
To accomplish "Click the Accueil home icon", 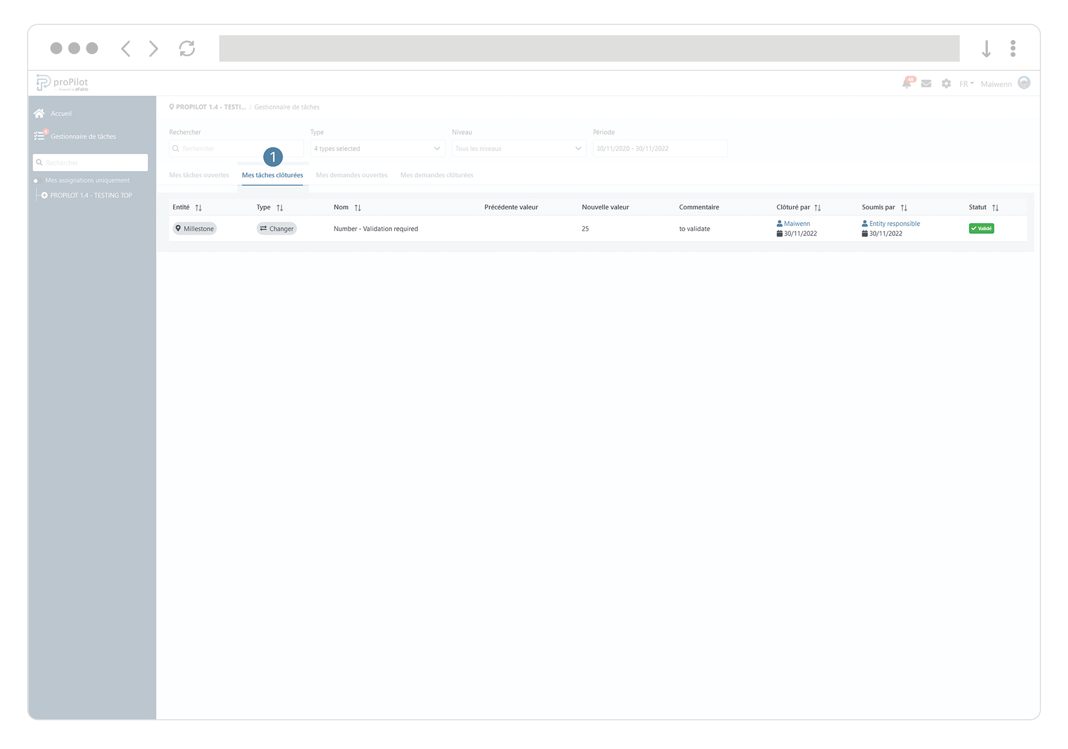I will [x=39, y=114].
